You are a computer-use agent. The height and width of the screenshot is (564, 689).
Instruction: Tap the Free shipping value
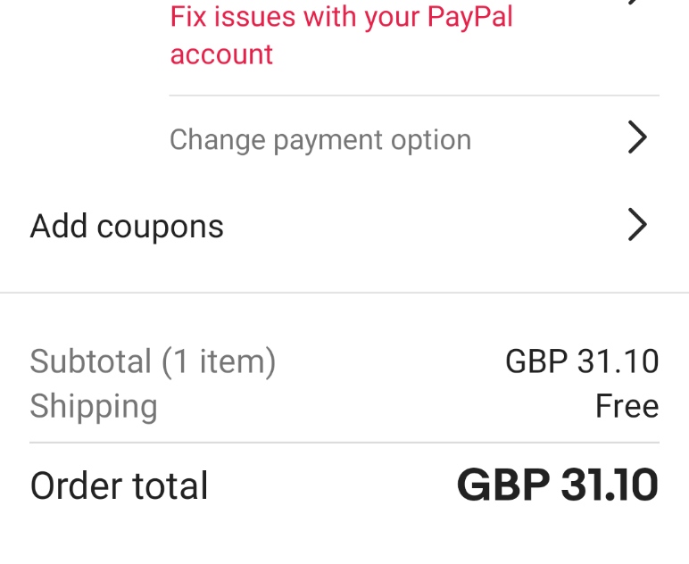(627, 406)
